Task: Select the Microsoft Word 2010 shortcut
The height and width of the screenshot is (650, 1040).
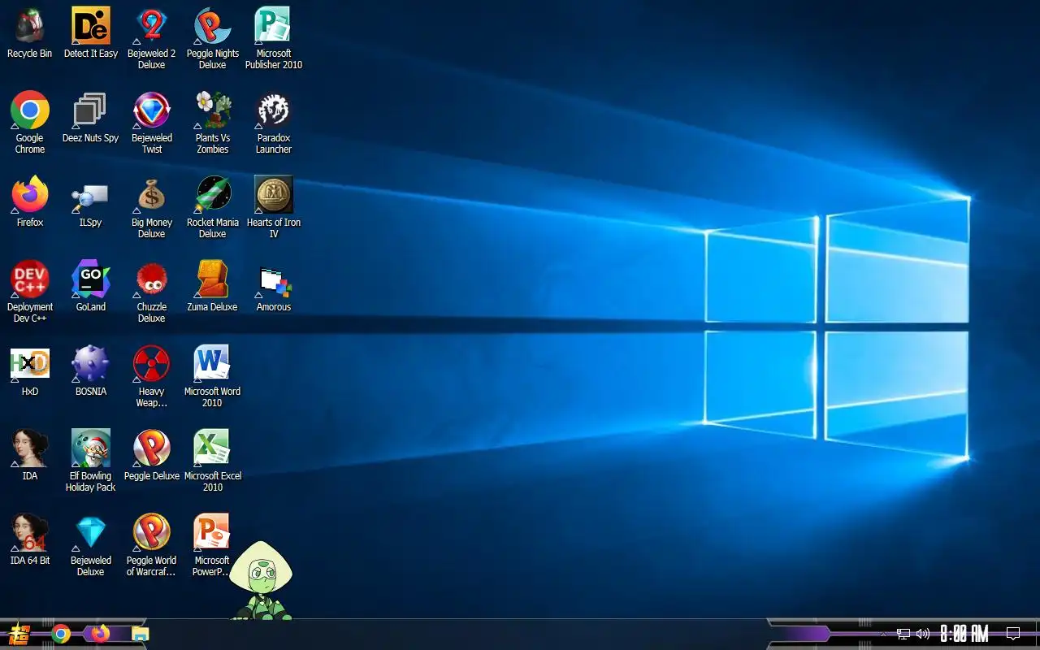Action: [213, 375]
